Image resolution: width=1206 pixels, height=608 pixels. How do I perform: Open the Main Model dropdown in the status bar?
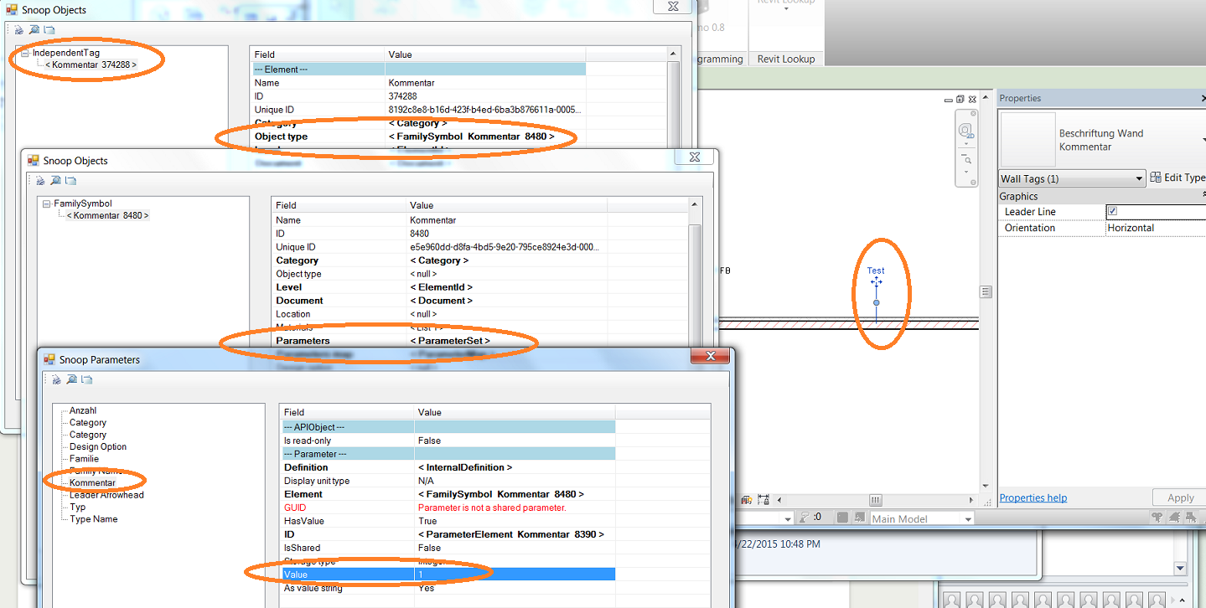967,518
